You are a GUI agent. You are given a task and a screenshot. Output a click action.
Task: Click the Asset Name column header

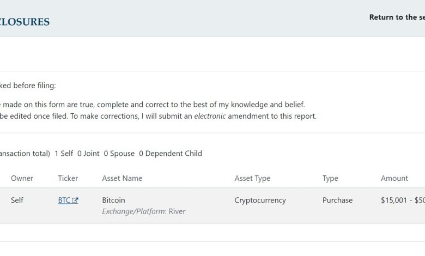pyautogui.click(x=122, y=178)
